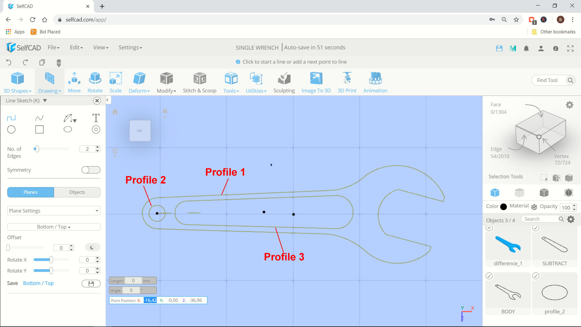This screenshot has width=581, height=327.
Task: Select the Rotate tool
Action: 95,82
